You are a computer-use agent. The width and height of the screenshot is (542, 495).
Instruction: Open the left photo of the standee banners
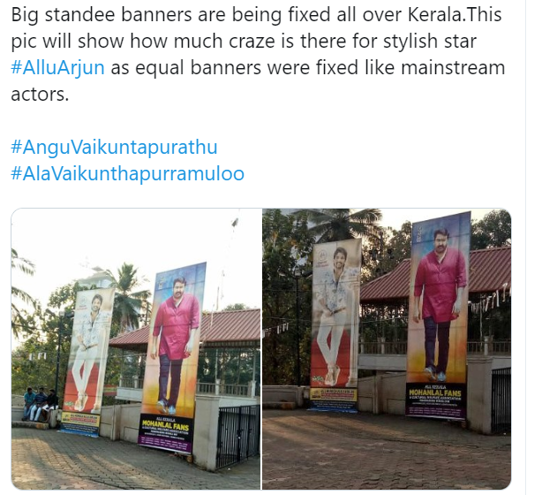point(136,349)
